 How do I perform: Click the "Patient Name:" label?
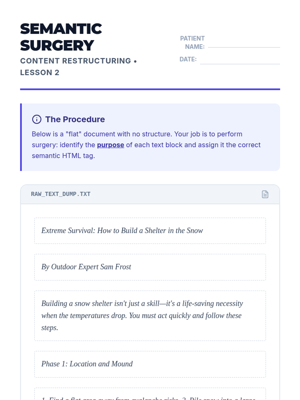pyautogui.click(x=192, y=42)
